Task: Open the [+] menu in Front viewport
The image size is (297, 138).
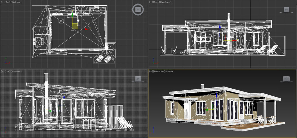Action: tap(151, 2)
